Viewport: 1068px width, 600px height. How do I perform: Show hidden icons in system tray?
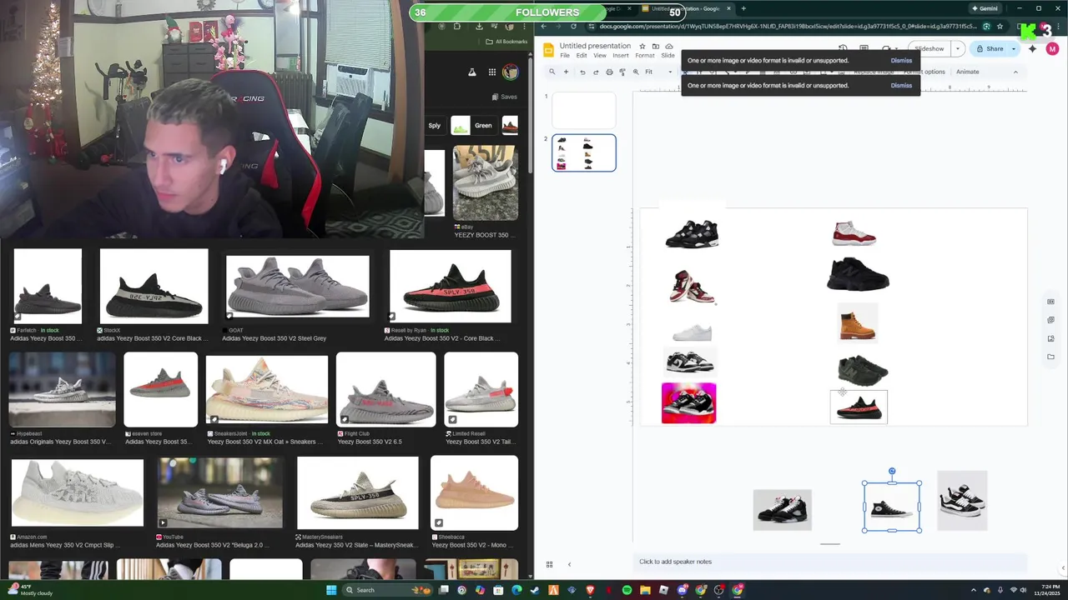coord(974,590)
